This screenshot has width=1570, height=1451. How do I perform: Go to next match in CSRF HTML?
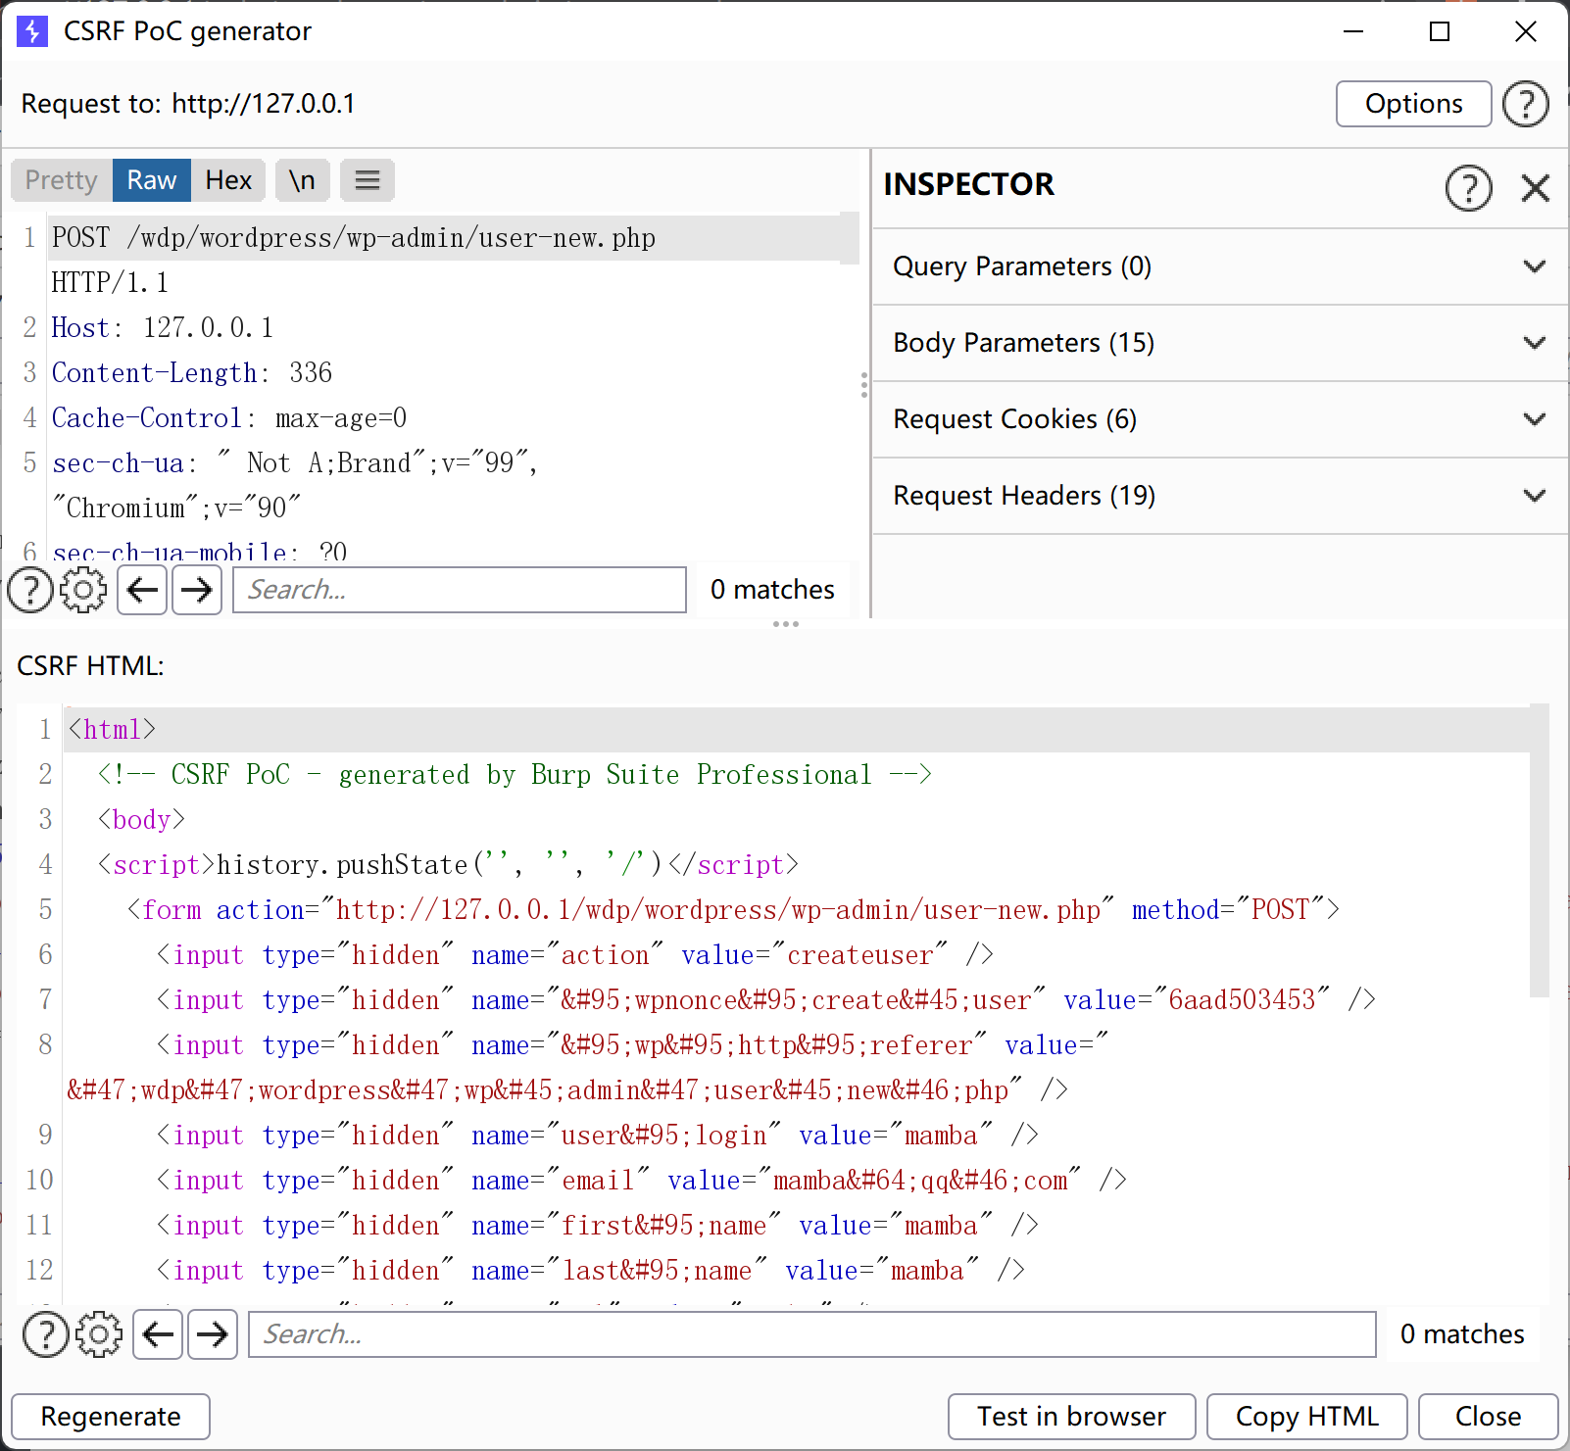pyautogui.click(x=213, y=1334)
